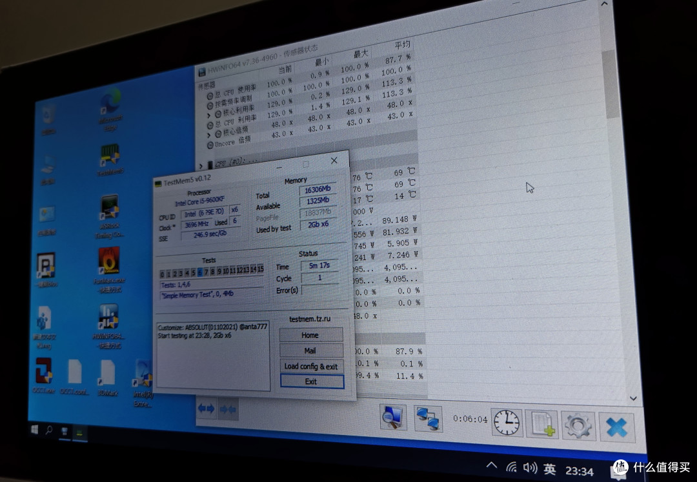Close the TestMem5 window

point(334,161)
